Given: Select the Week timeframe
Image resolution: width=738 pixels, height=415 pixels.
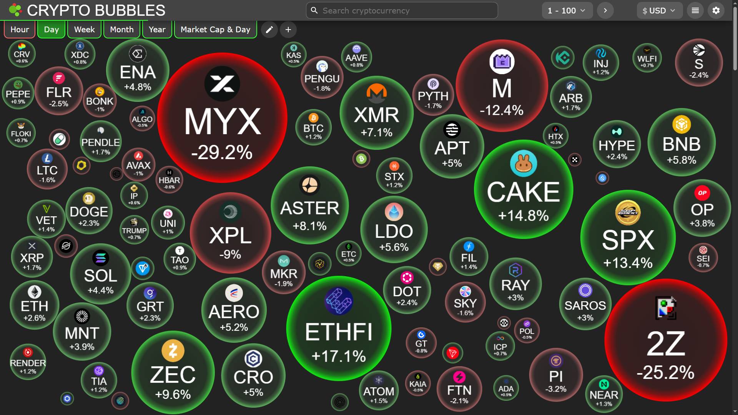Looking at the screenshot, I should (84, 30).
